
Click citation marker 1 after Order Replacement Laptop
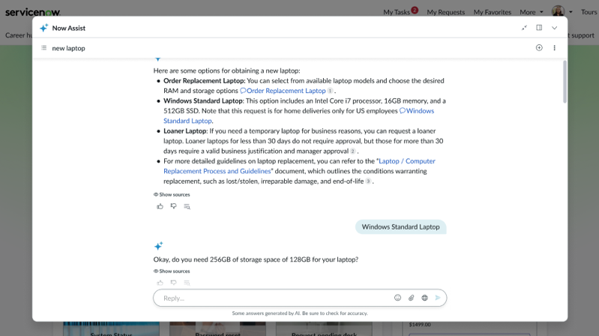(x=330, y=91)
